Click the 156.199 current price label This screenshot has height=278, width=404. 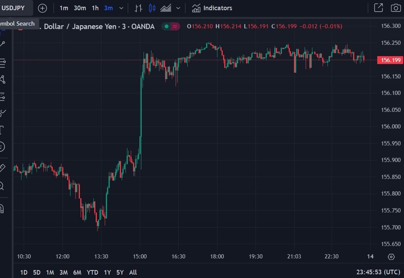390,60
